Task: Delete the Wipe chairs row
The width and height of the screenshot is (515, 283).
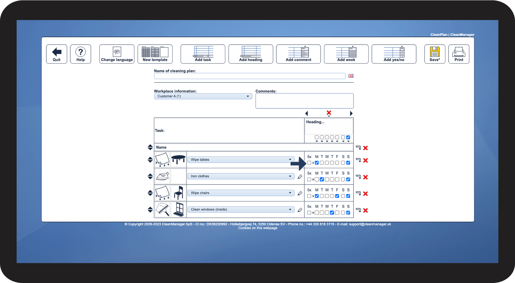Action: (365, 194)
